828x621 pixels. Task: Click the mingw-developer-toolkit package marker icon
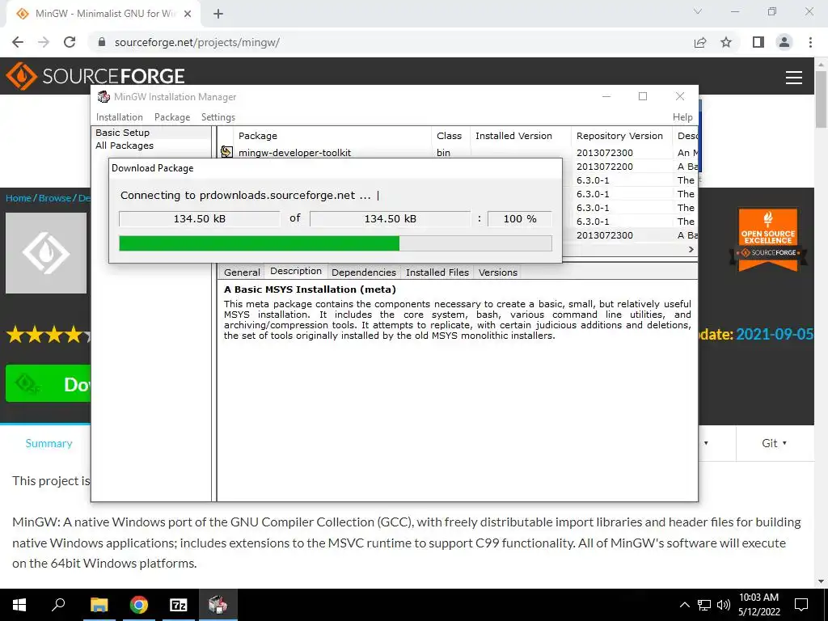pyautogui.click(x=226, y=152)
